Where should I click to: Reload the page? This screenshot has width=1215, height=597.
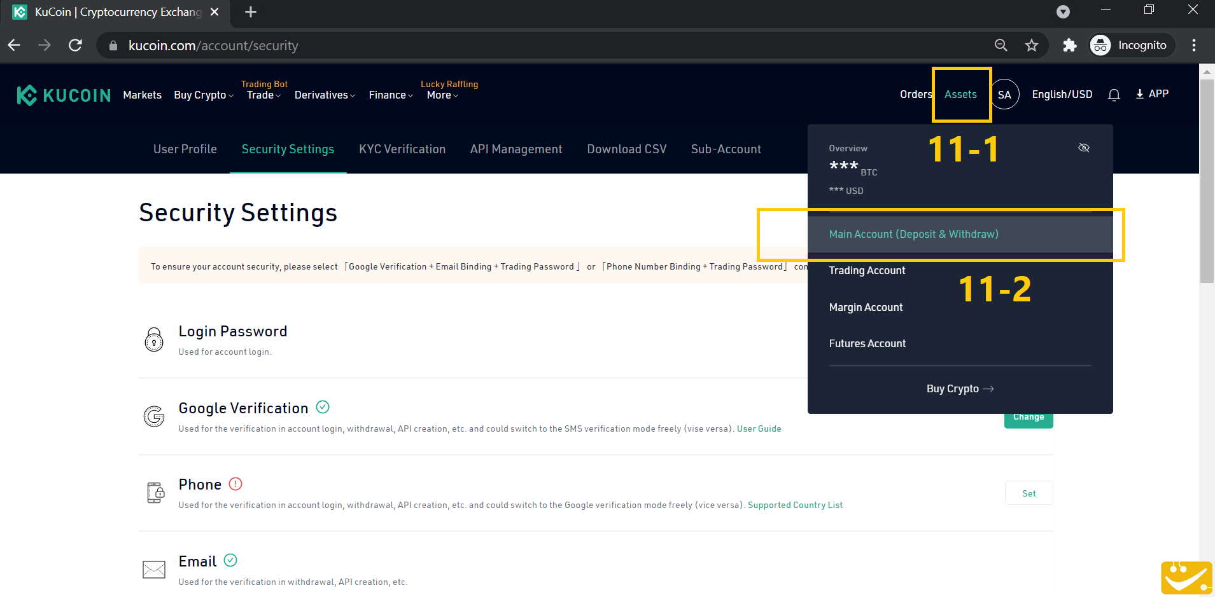coord(75,45)
